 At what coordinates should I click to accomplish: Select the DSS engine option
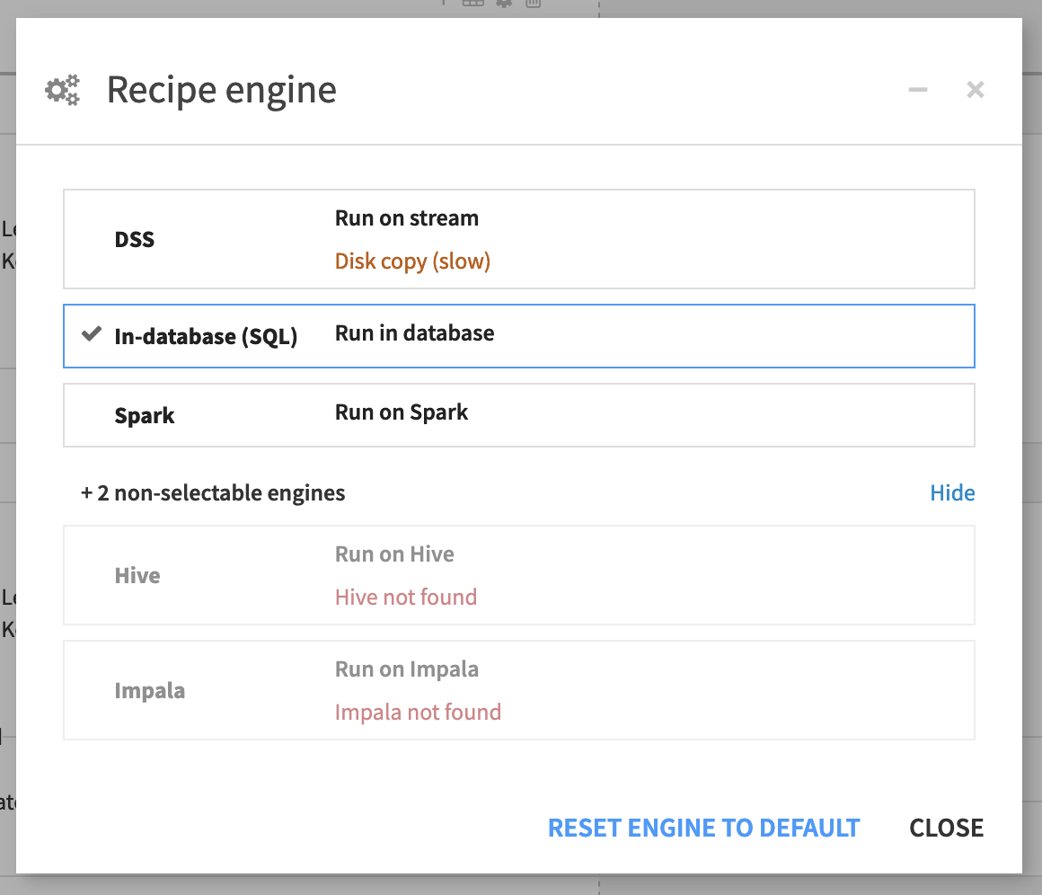coord(135,240)
